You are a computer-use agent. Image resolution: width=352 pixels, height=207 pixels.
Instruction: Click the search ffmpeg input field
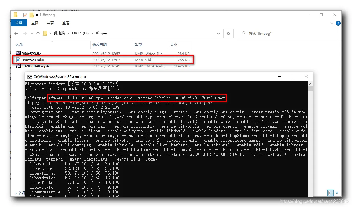287,34
